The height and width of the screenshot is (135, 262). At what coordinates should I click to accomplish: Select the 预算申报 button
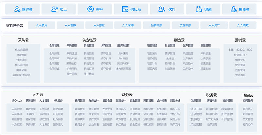tap(156, 25)
